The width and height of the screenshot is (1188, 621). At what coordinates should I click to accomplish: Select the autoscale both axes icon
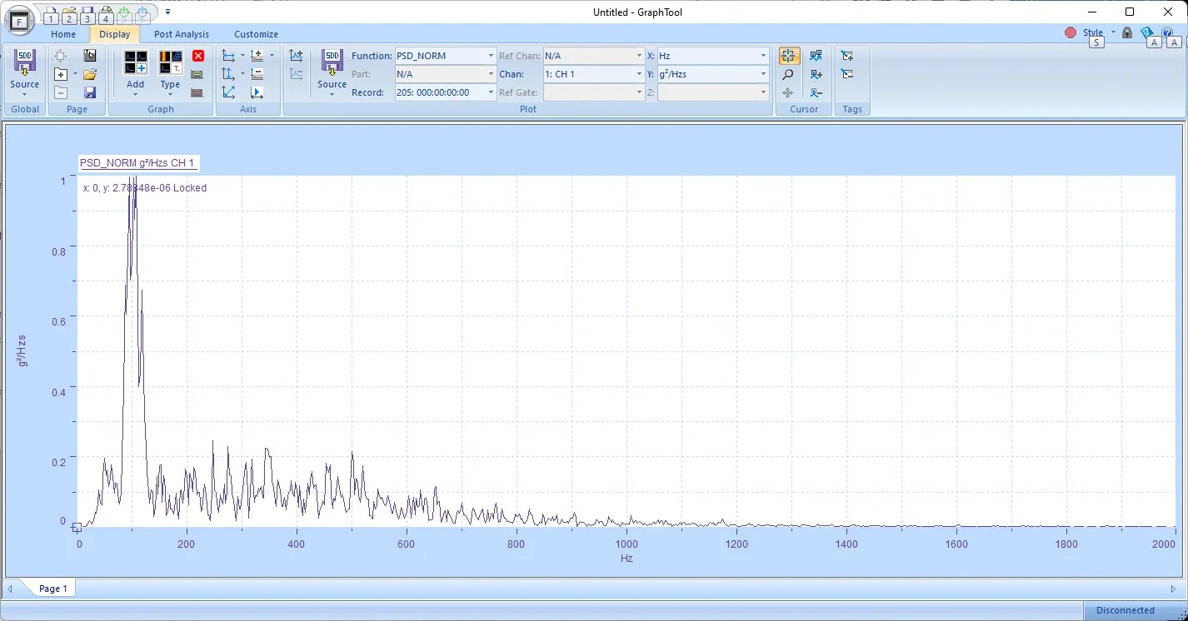point(228,92)
